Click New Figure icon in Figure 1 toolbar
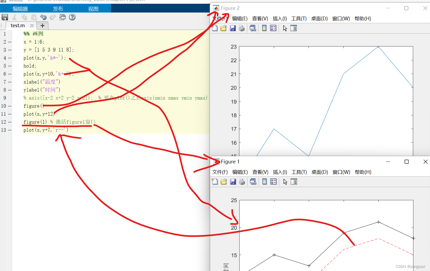The image size is (430, 271). click(215, 182)
